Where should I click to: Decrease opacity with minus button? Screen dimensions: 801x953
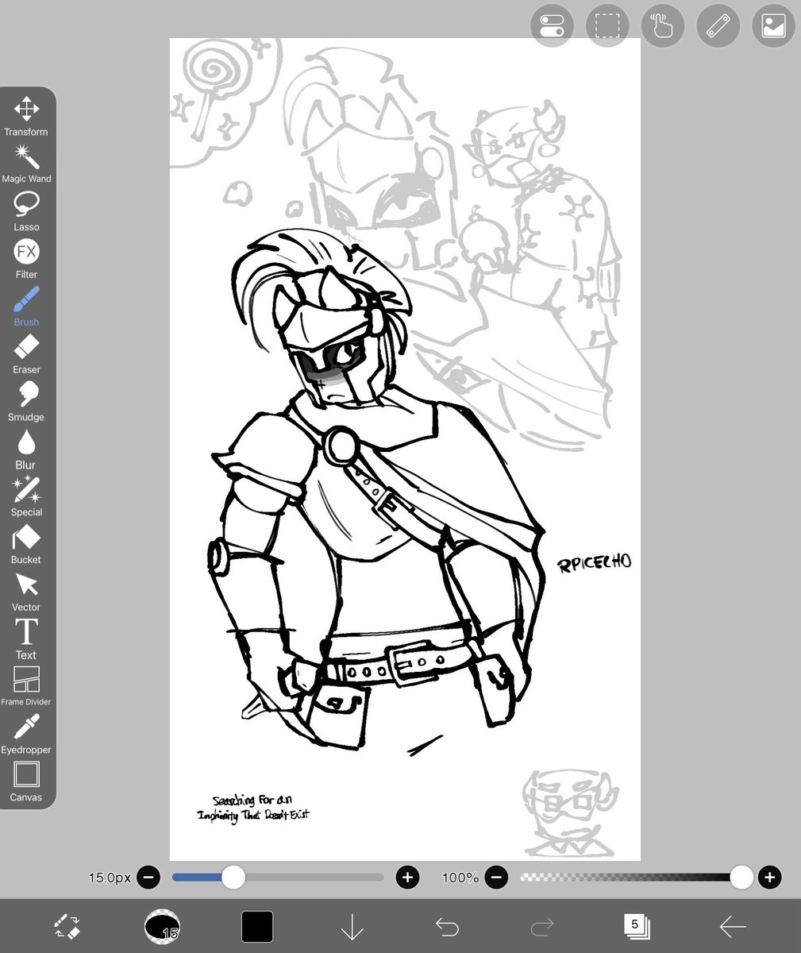[x=496, y=878]
